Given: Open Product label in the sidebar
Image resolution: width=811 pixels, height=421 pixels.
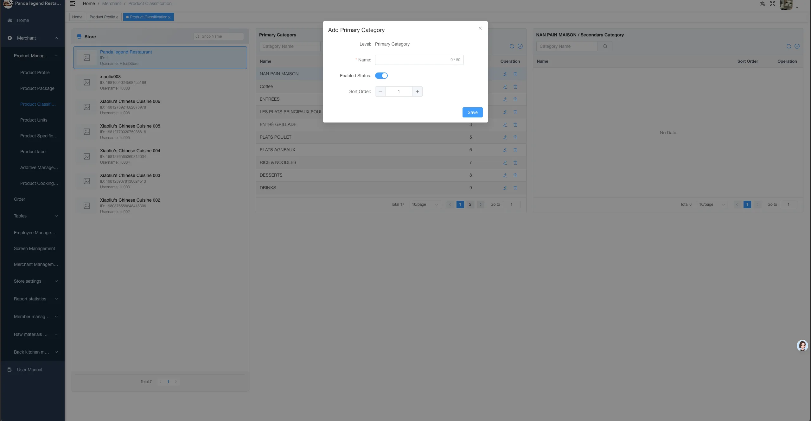Looking at the screenshot, I should click(33, 152).
